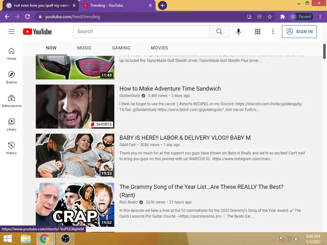
Task: Go to Home in sidebar
Action: pyautogui.click(x=11, y=54)
